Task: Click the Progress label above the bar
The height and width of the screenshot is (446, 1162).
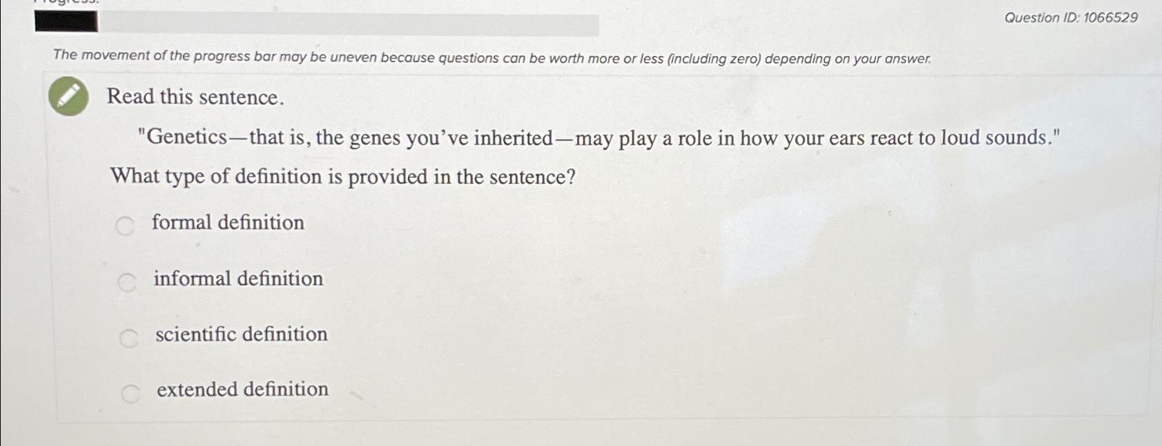Action: 66,3
